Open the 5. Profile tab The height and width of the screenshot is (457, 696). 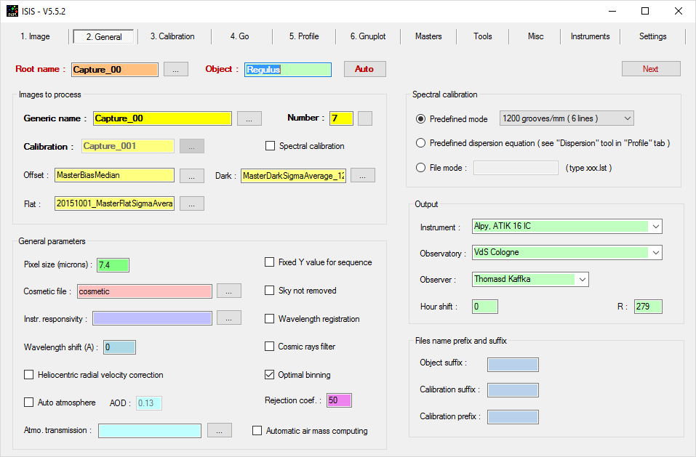click(x=304, y=36)
